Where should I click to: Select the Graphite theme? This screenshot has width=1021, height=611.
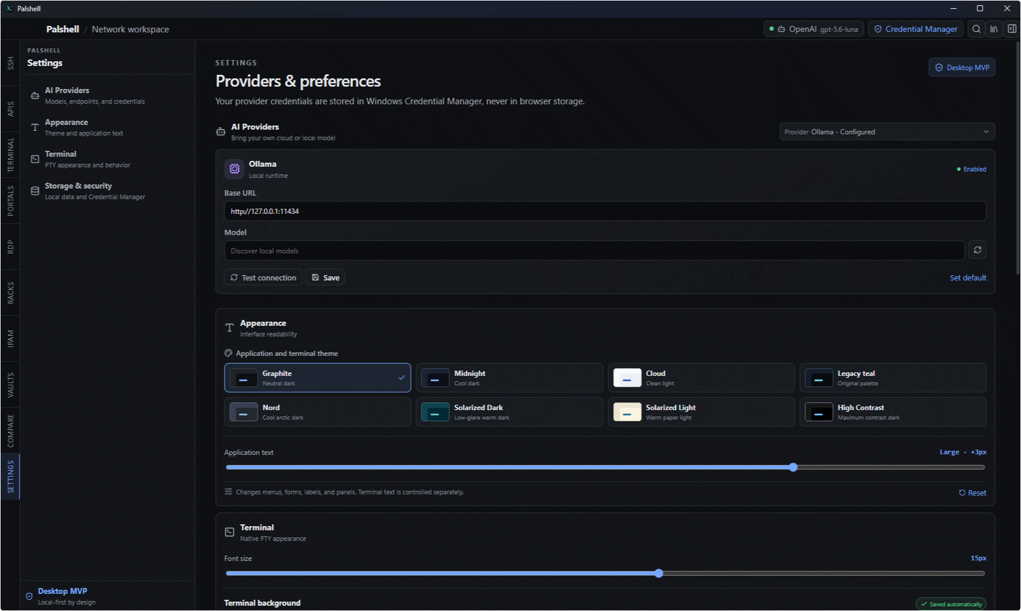click(x=318, y=378)
